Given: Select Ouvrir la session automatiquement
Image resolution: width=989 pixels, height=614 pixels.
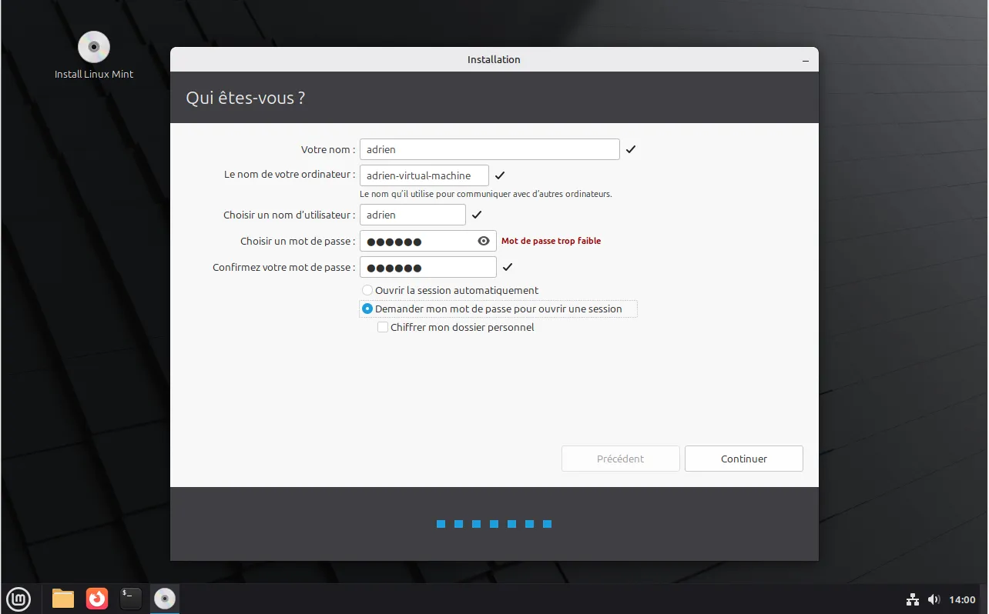Looking at the screenshot, I should coord(367,290).
